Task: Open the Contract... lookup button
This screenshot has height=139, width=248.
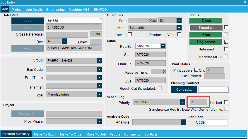Action: 184,89
